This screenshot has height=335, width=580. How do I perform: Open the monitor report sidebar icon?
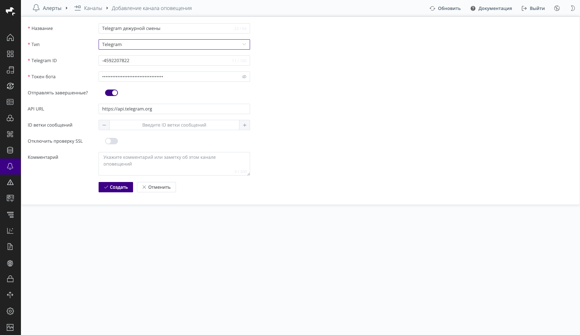(x=10, y=198)
